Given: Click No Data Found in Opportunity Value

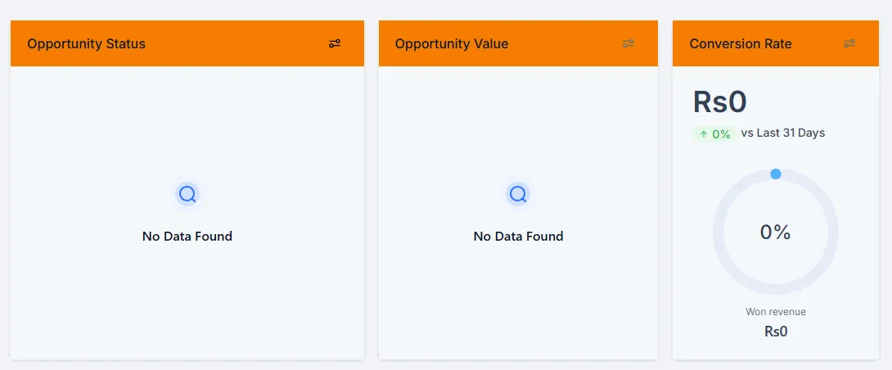Looking at the screenshot, I should [518, 237].
